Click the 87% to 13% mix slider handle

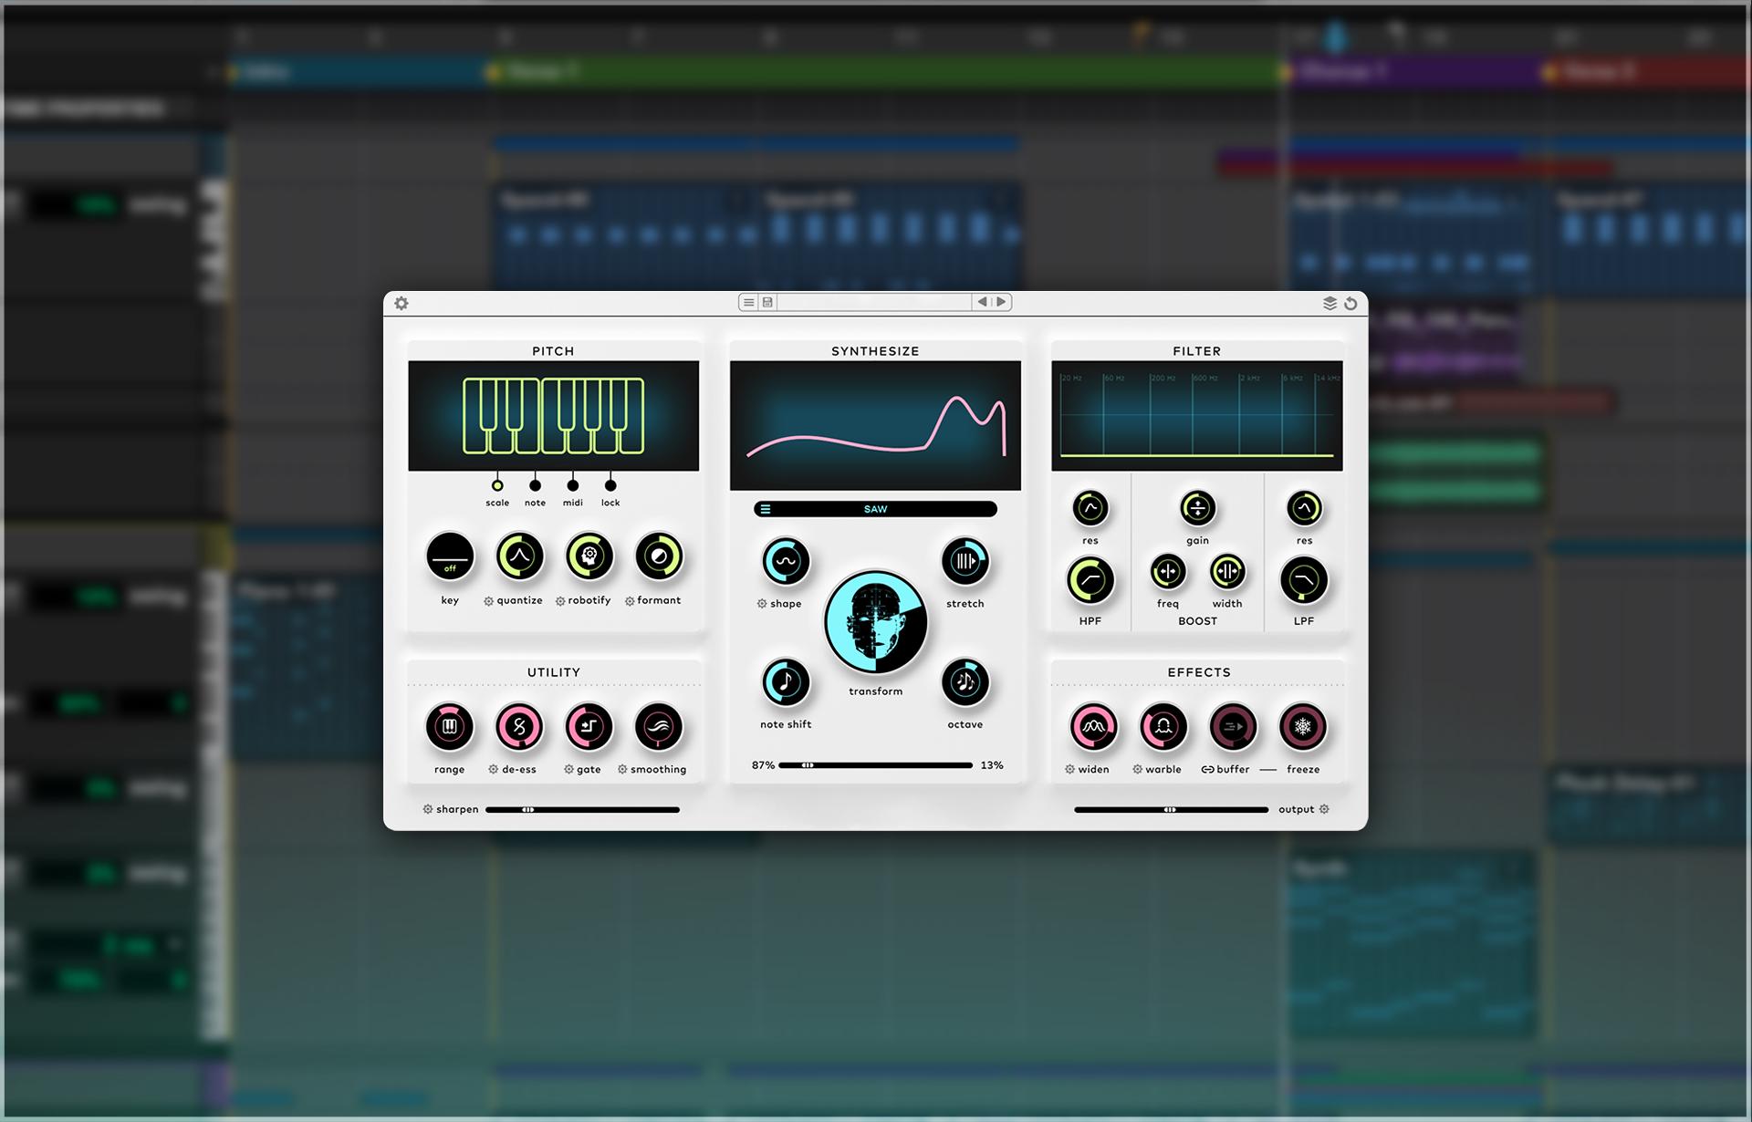point(808,765)
